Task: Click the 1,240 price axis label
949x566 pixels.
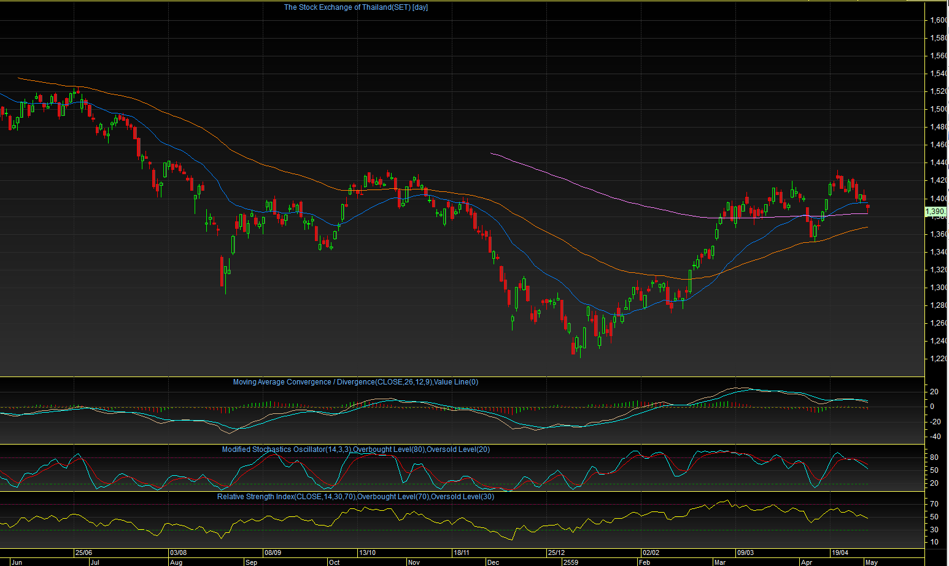Action: (939, 341)
